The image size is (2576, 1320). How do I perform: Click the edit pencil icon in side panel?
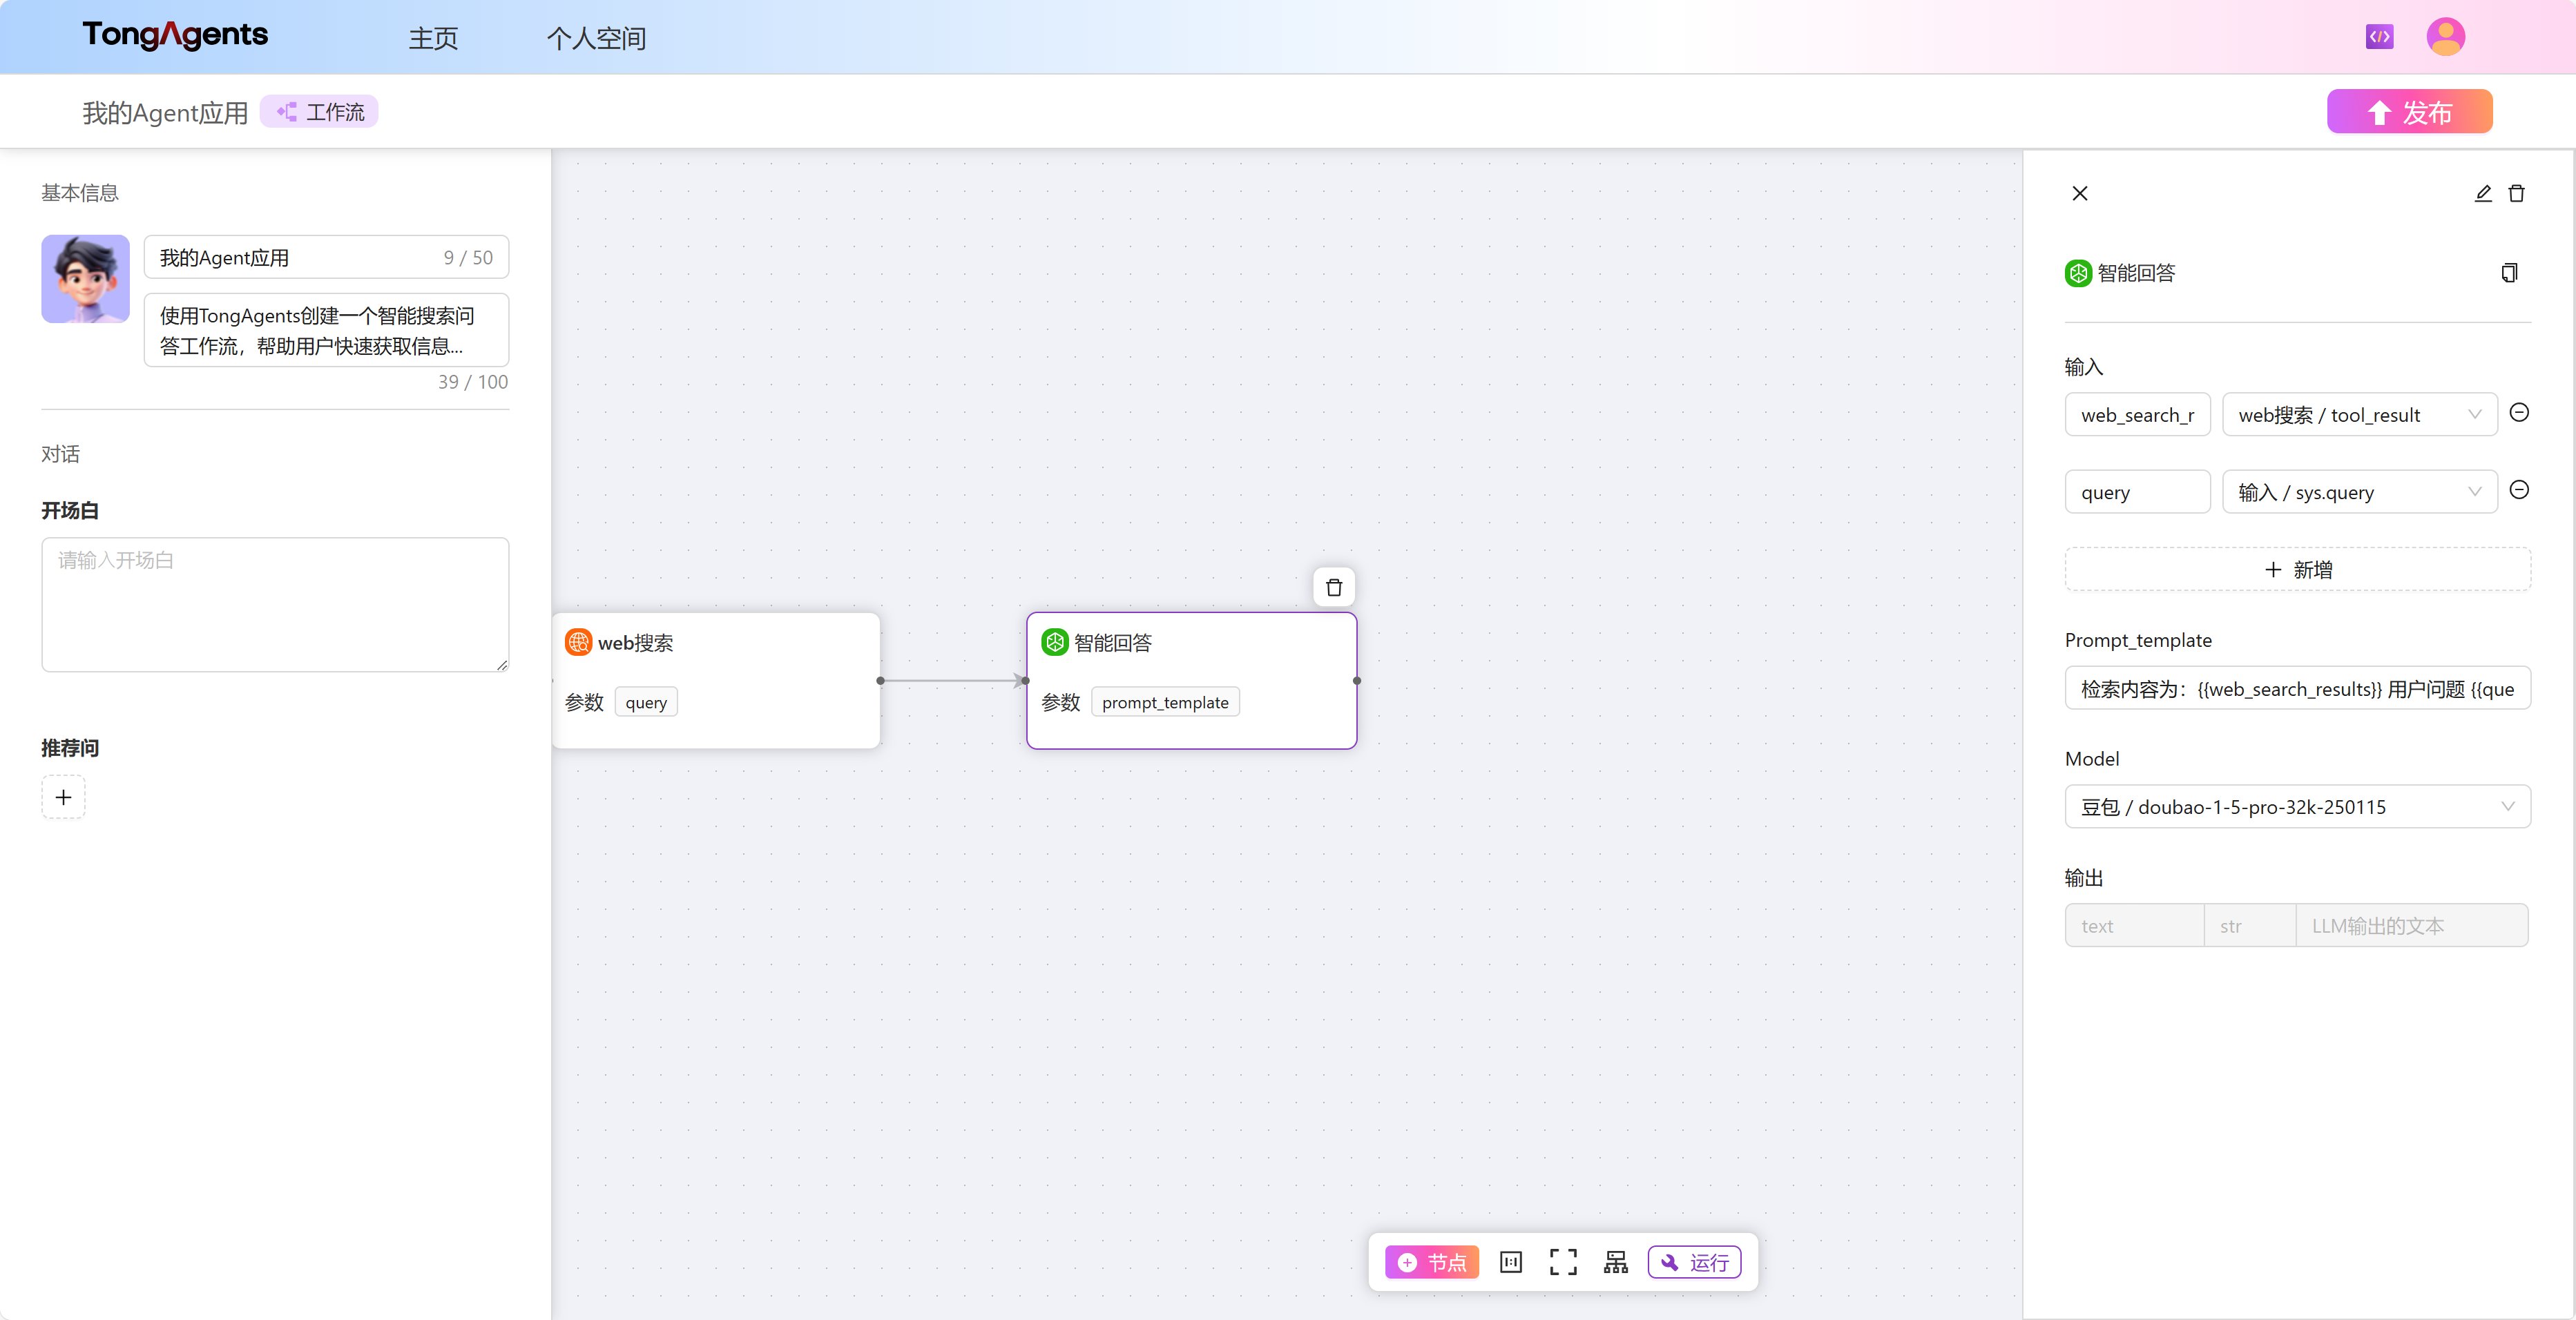tap(2483, 193)
